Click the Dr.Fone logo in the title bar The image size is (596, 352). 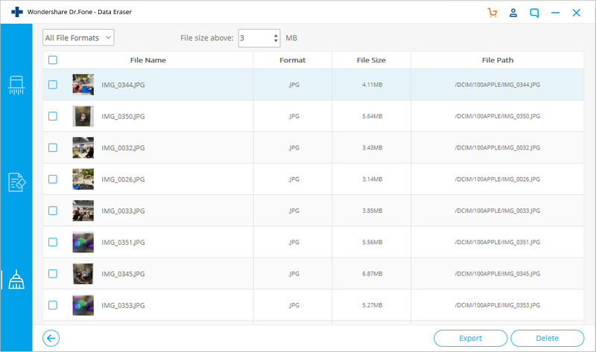[16, 12]
